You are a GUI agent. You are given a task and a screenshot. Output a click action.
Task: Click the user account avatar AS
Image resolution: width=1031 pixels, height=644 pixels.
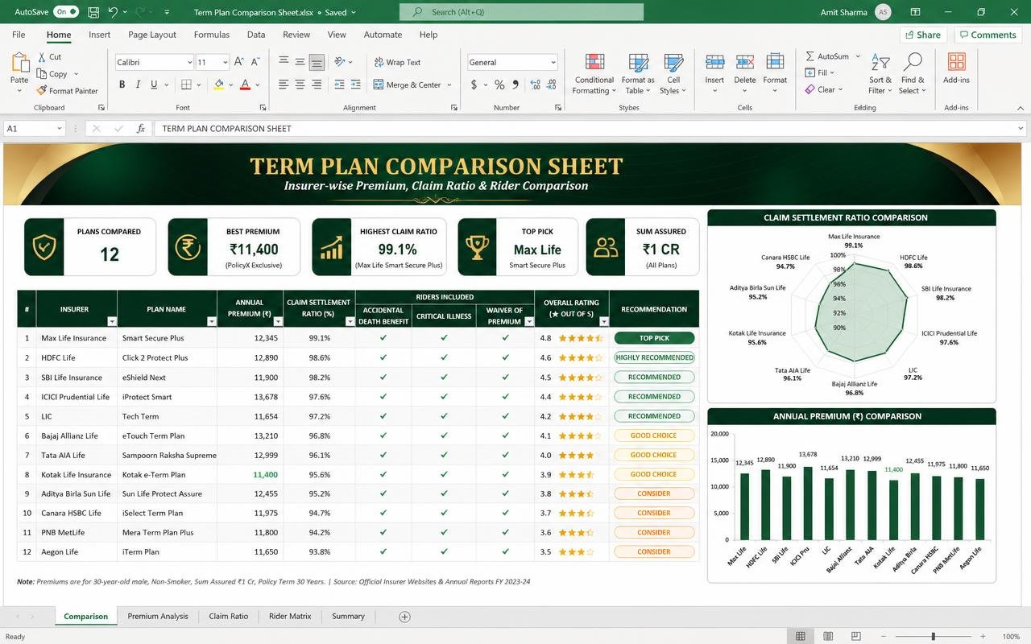click(x=884, y=12)
